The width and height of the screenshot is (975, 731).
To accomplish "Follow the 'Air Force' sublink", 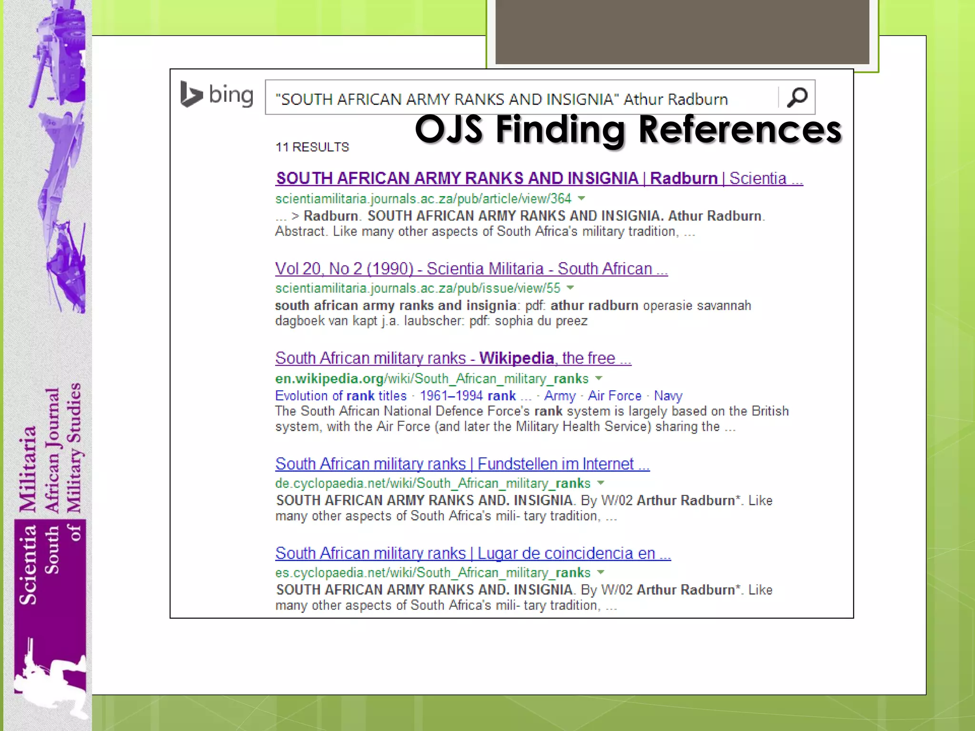I will coord(615,395).
